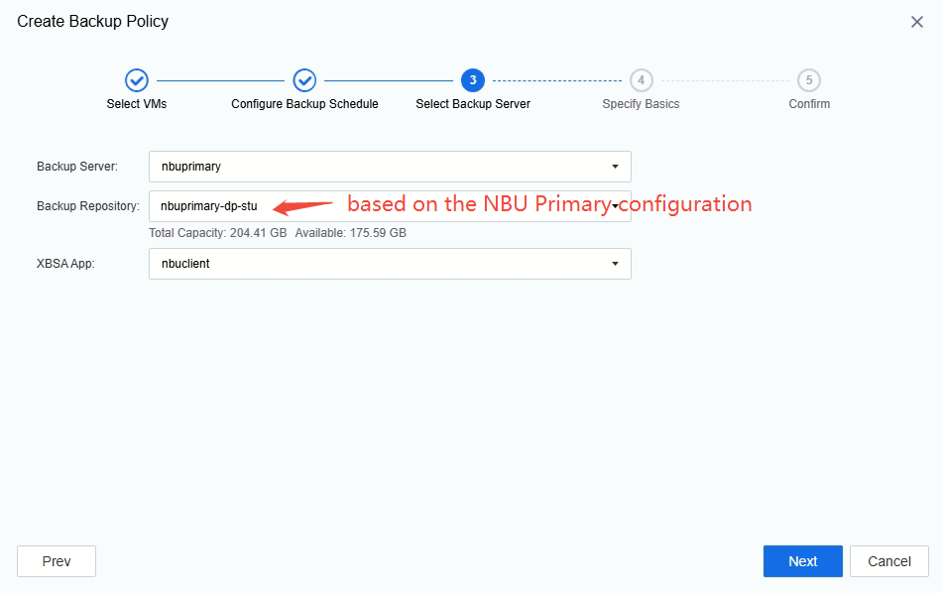The image size is (943, 593).
Task: Expand the Backup Repository dropdown nbuprimary-dp-stu
Action: [390, 206]
